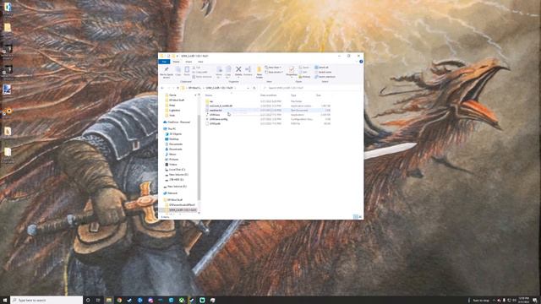This screenshot has height=304, width=541.
Task: Click the Pin to Quick access icon
Action: pyautogui.click(x=167, y=70)
